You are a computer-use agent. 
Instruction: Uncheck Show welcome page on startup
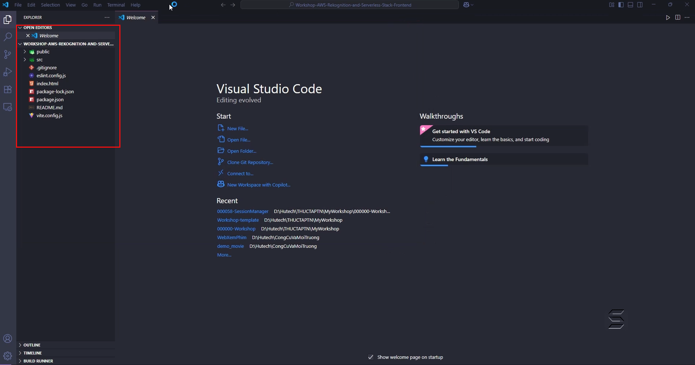tap(370, 357)
